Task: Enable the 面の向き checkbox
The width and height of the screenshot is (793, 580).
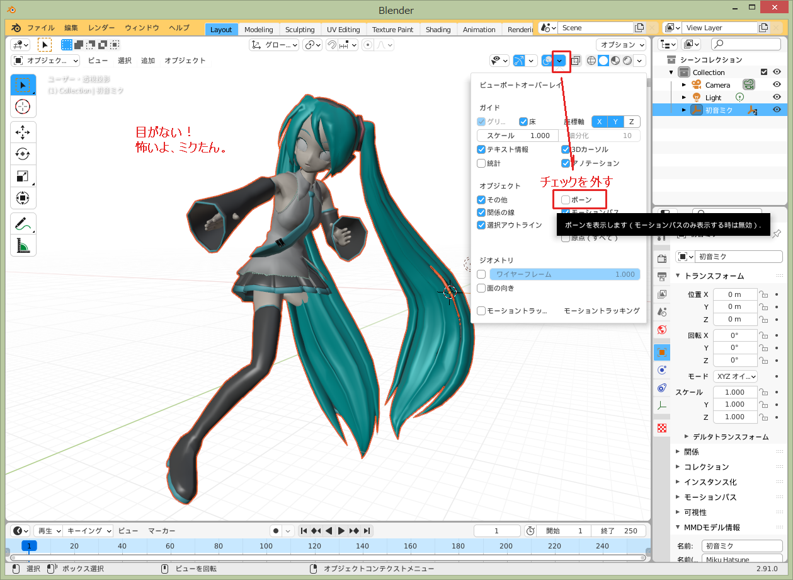Action: [481, 288]
